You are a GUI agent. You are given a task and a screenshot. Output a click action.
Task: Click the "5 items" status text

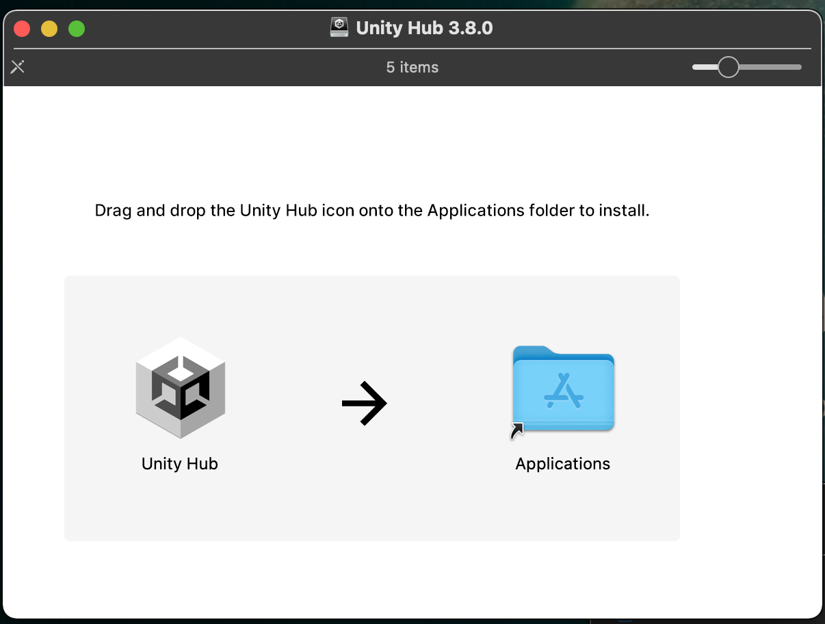413,67
